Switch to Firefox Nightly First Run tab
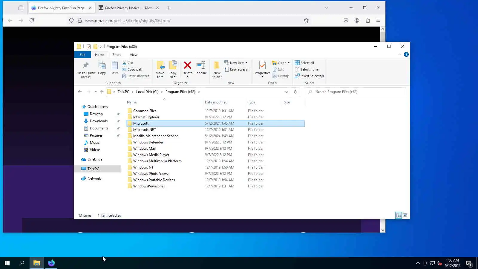 click(x=61, y=8)
